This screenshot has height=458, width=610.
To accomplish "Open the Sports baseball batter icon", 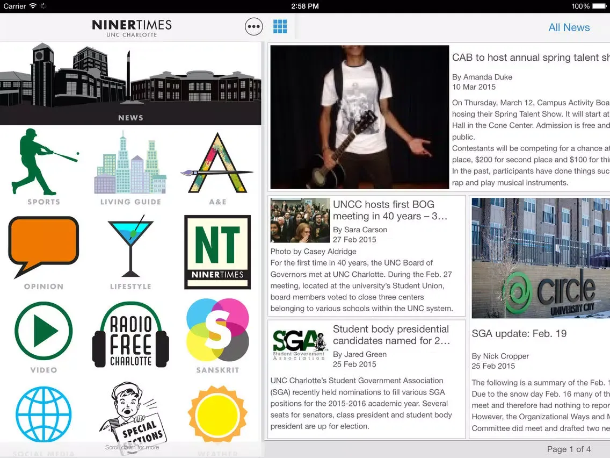I will 44,162.
